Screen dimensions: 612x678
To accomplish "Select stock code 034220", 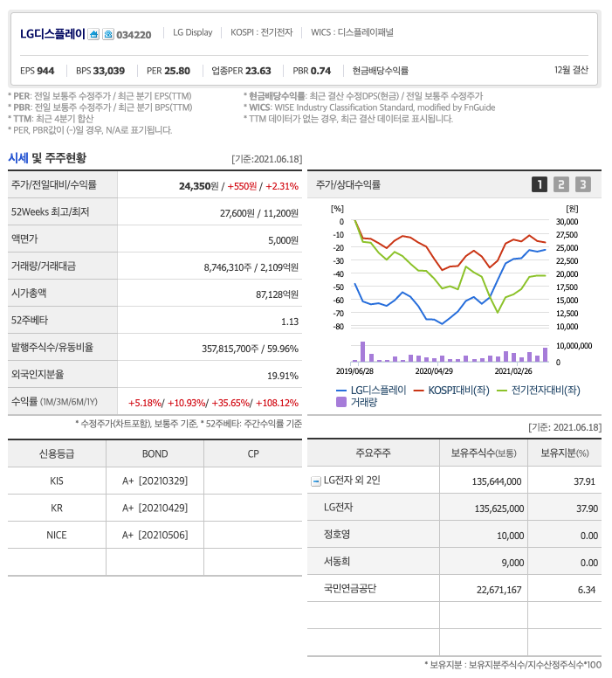I will (x=134, y=35).
